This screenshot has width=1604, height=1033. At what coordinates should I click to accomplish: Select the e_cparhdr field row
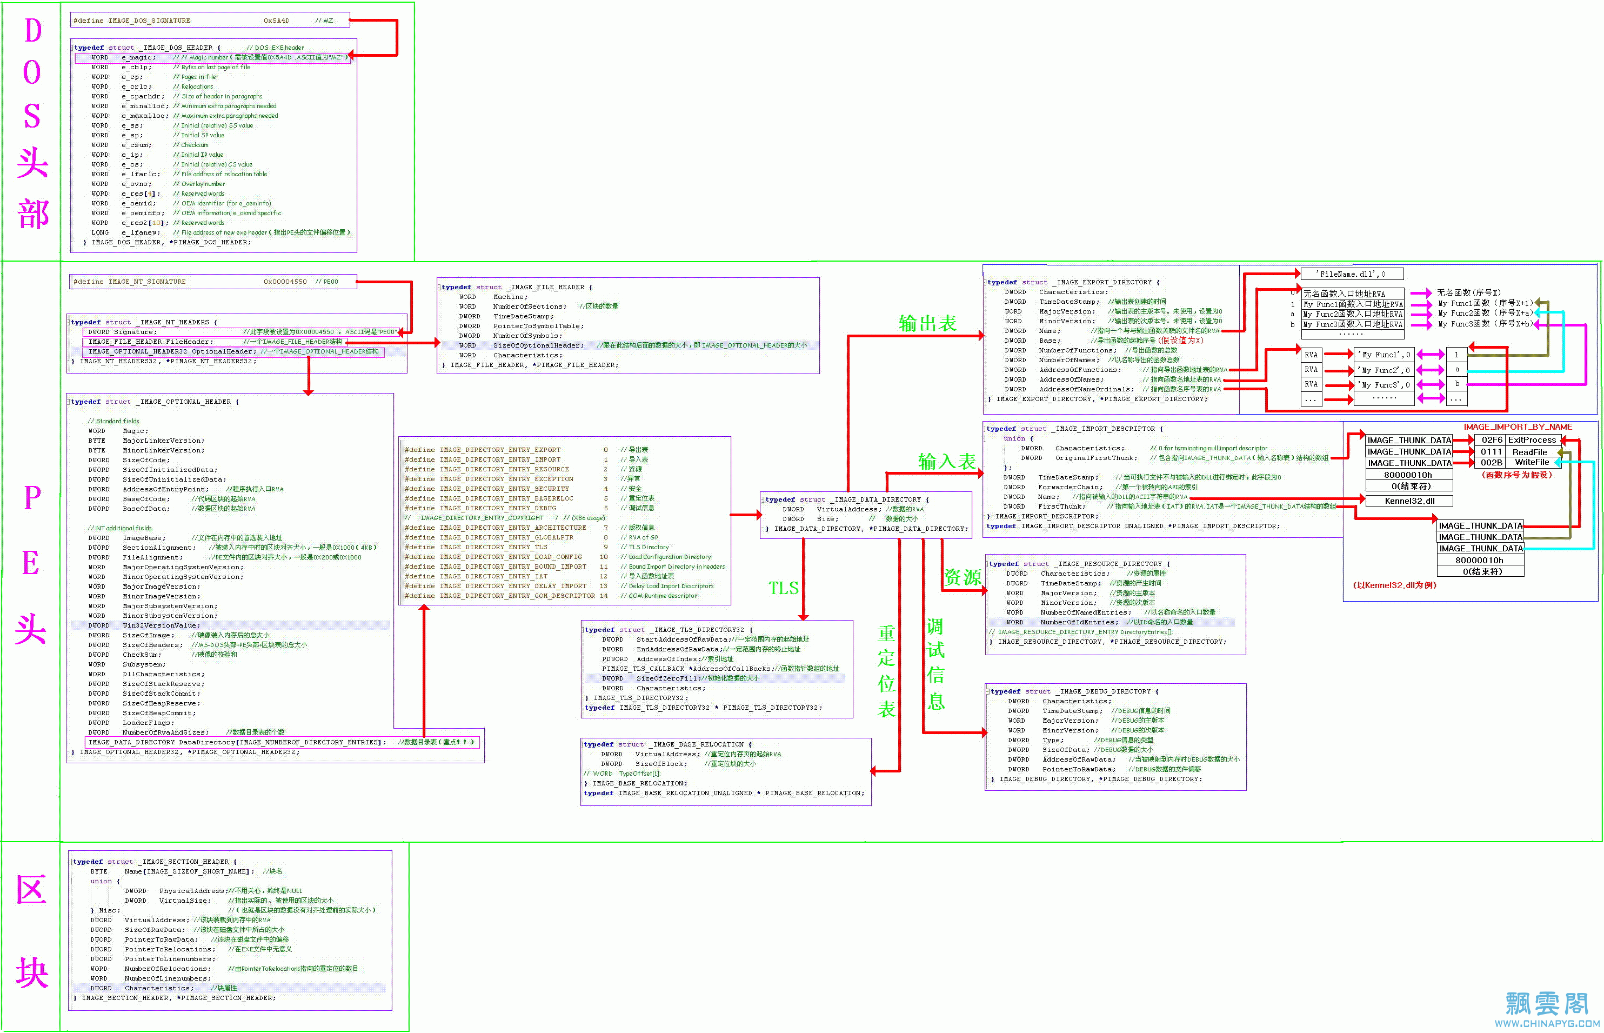tap(177, 97)
